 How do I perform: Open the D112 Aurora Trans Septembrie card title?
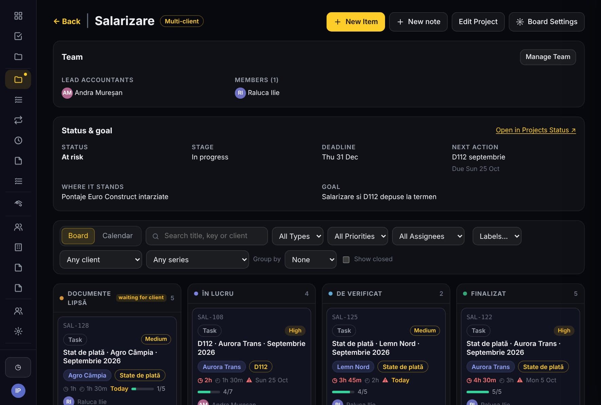click(251, 348)
